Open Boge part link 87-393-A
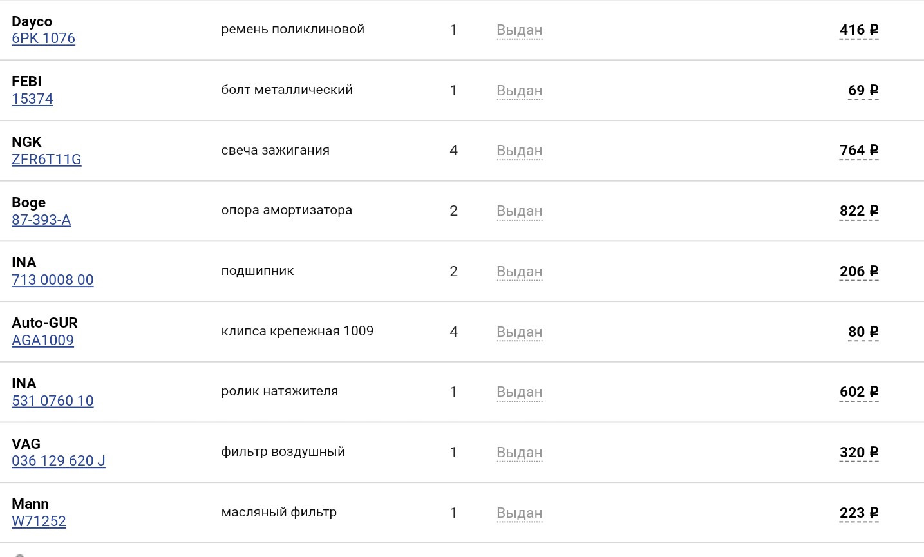 (x=41, y=220)
